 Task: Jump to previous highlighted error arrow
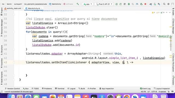click(x=167, y=13)
